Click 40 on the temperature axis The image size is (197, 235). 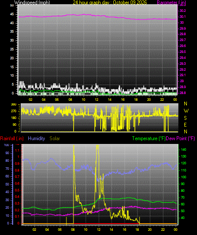[183, 218]
